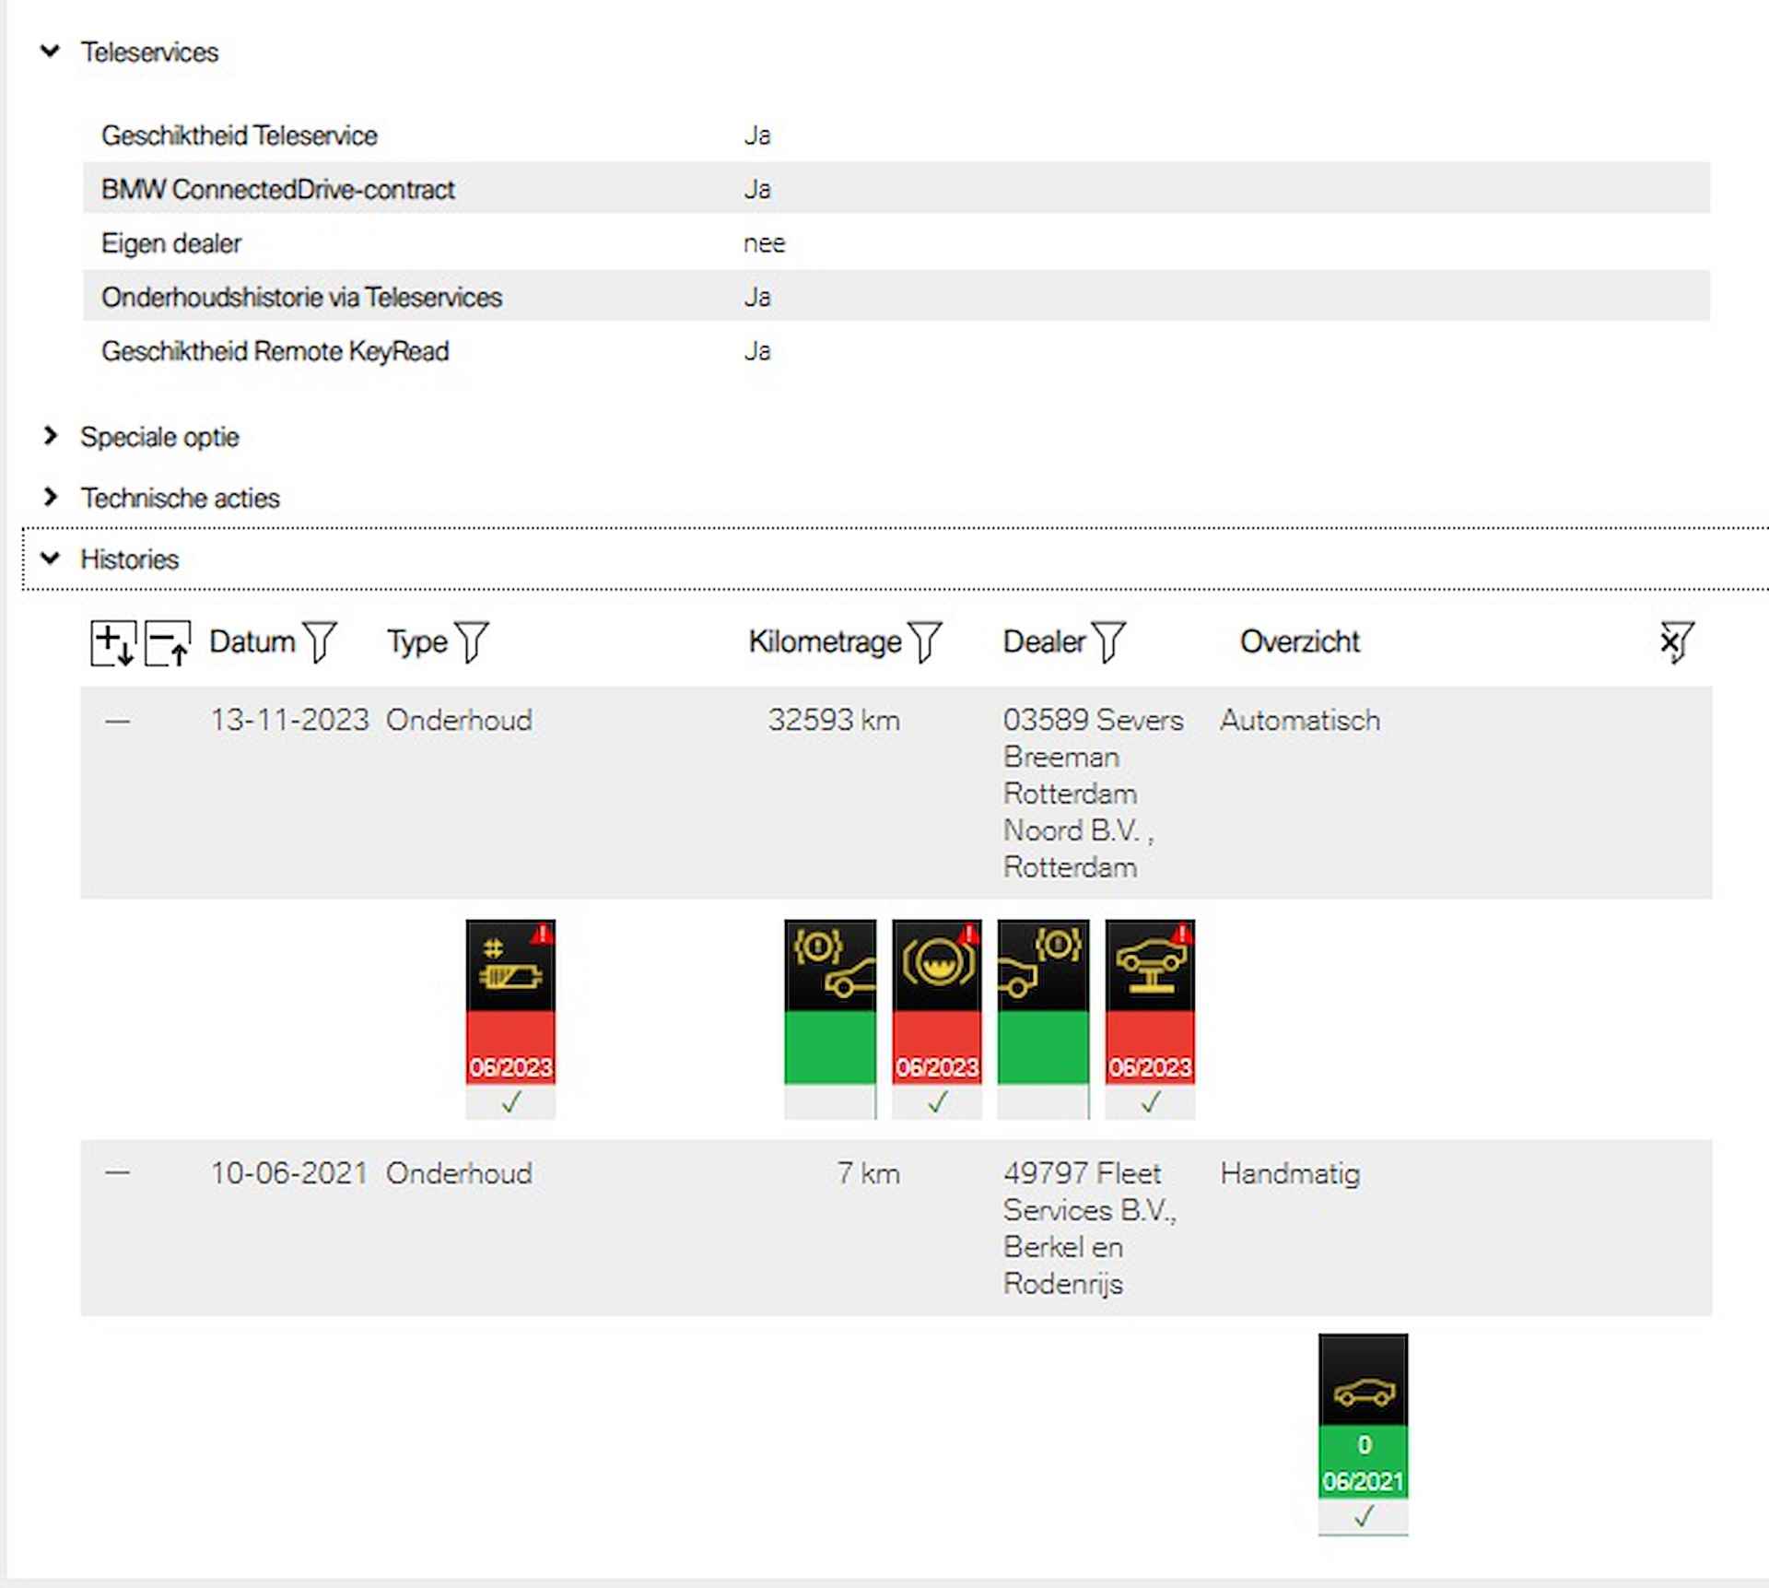Click the 10-06-2021 date cell

coord(289,1173)
